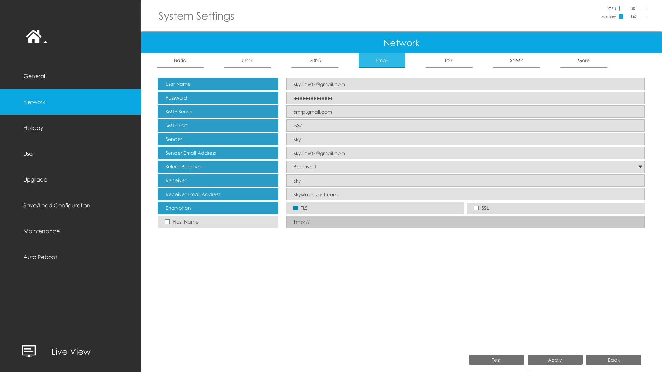662x372 pixels.
Task: Toggle the Host Name checkbox
Action: click(x=167, y=222)
